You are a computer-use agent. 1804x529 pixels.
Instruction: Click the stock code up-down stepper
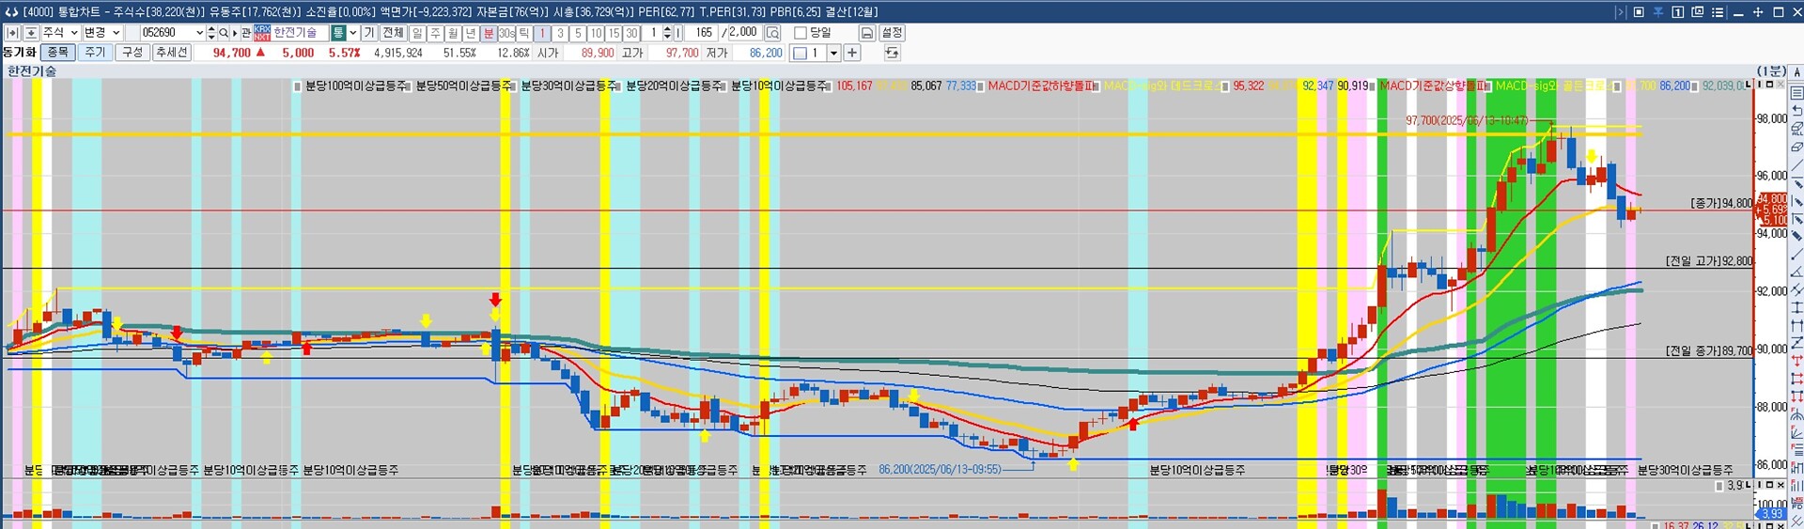211,33
